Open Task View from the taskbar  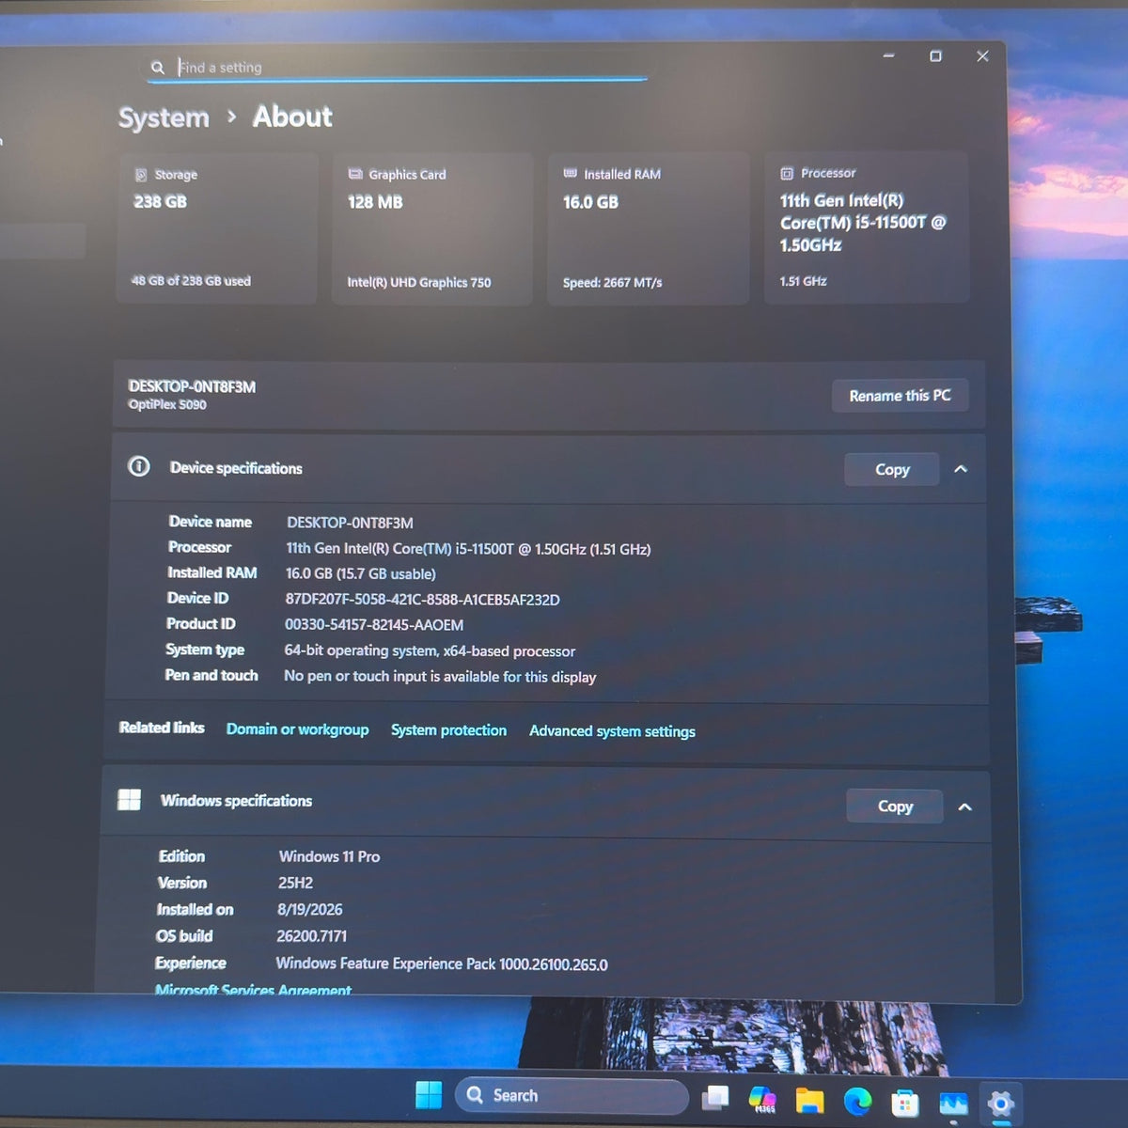coord(715,1097)
